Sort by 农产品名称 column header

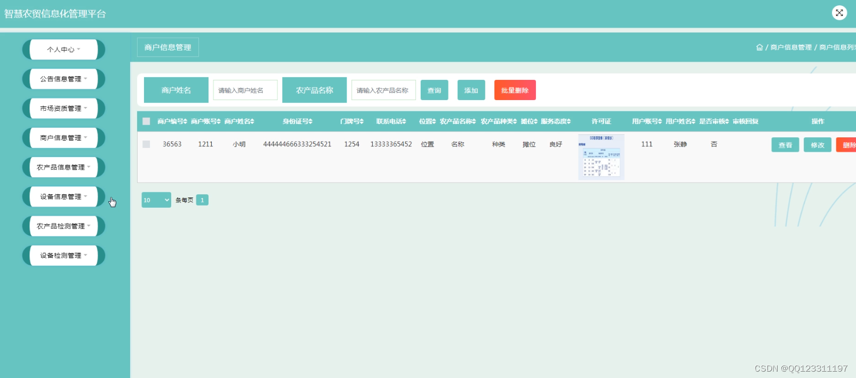tap(458, 121)
